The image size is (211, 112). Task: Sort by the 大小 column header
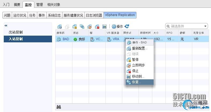pos(159,33)
